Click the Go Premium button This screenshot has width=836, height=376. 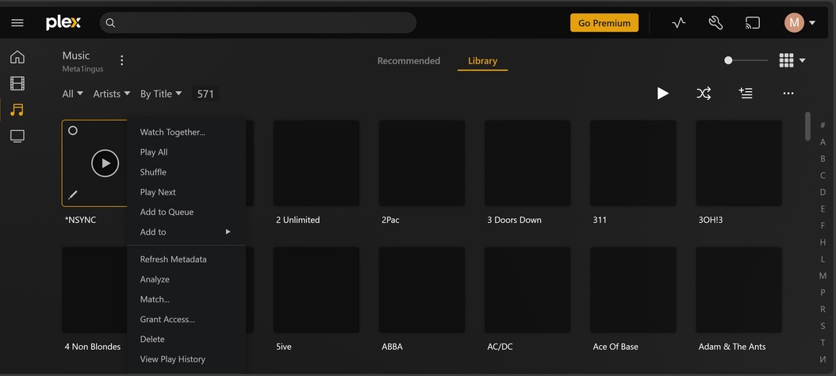(604, 23)
